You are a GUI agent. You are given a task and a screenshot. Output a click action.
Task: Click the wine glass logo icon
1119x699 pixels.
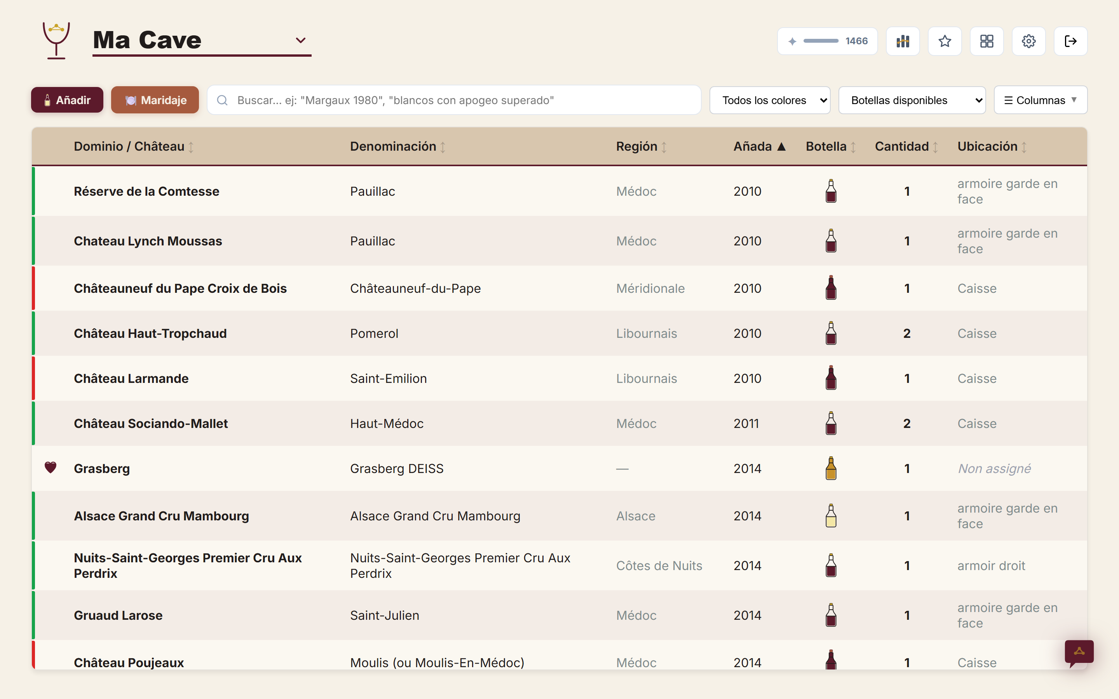pyautogui.click(x=56, y=41)
